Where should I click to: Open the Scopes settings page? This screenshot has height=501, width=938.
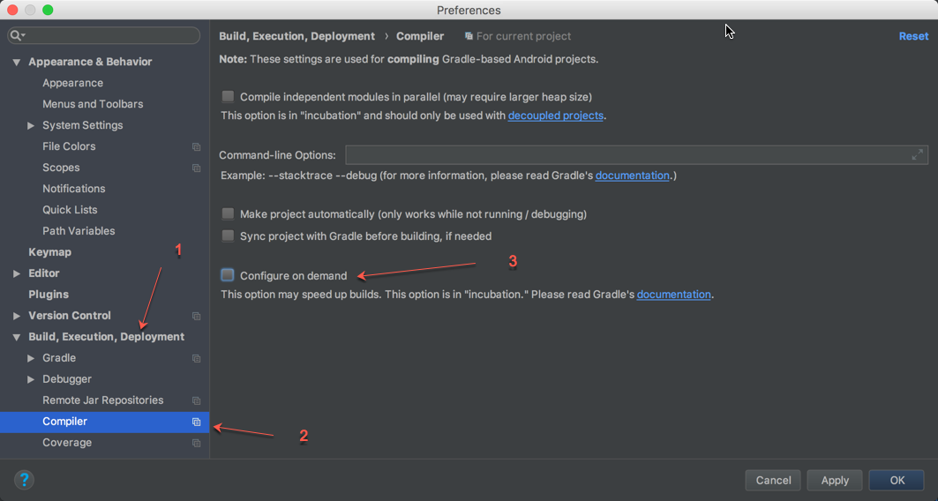[61, 168]
